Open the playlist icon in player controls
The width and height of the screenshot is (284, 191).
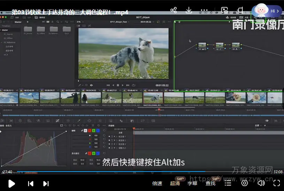228,183
